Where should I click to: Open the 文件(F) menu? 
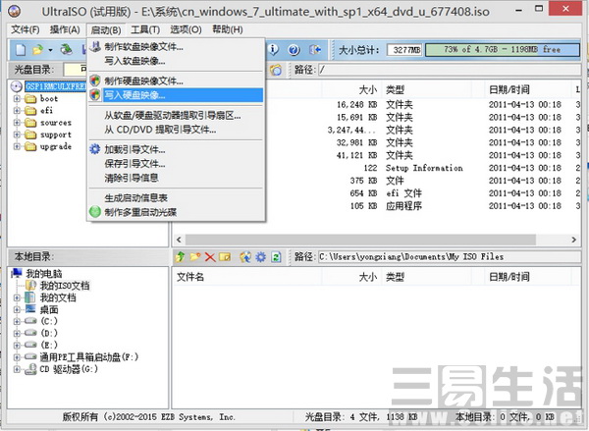(x=26, y=29)
